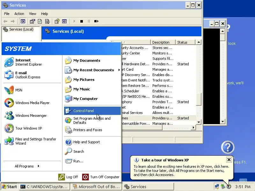
Task: Open the Run... dialog
Action: point(92,161)
